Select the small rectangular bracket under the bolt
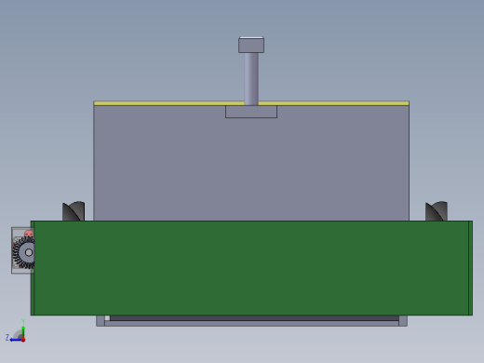 [x=251, y=112]
